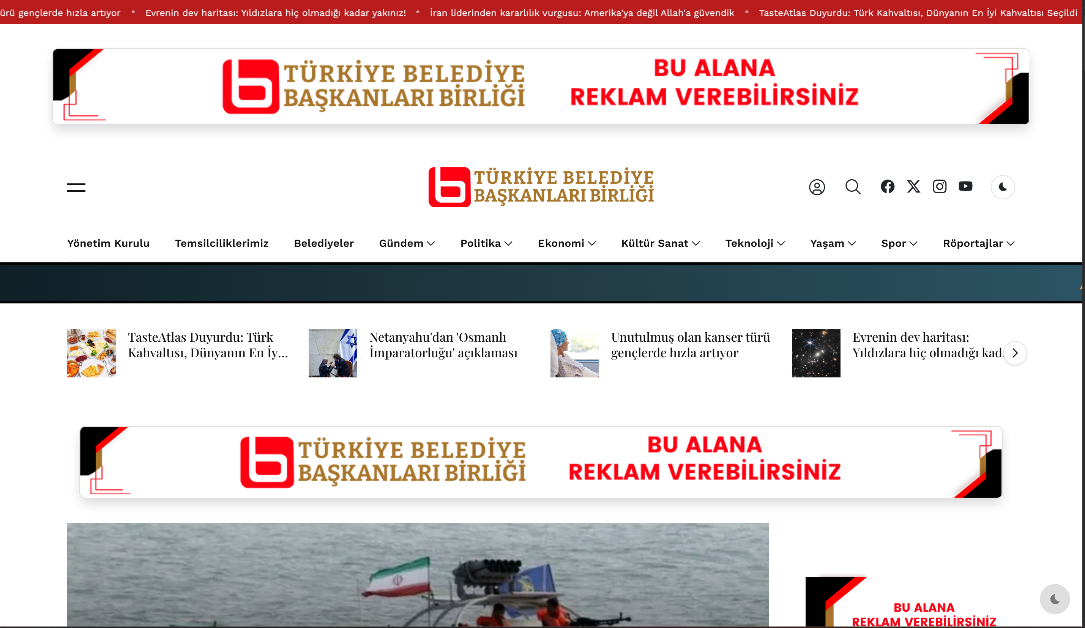The width and height of the screenshot is (1085, 628).
Task: Toggle dark mode with the moon icon
Action: click(x=1002, y=187)
